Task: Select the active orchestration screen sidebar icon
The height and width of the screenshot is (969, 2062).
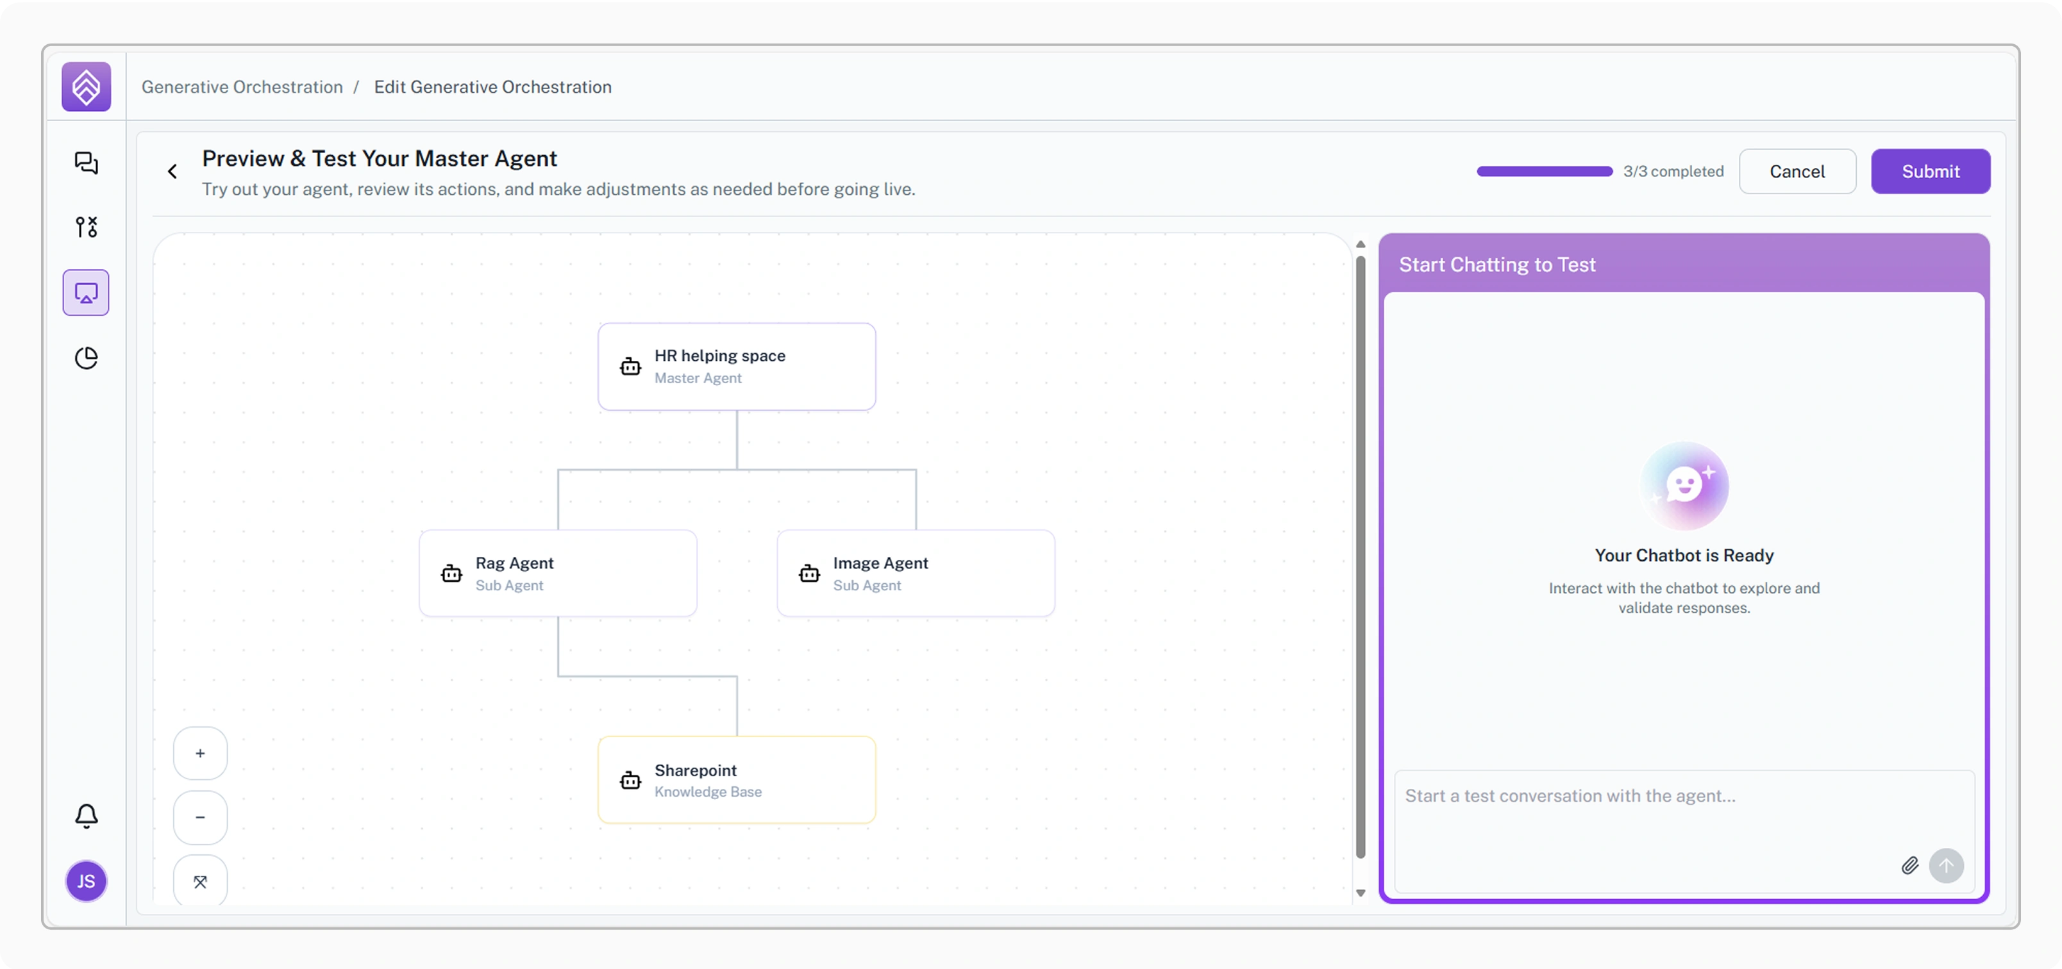Action: (x=87, y=293)
